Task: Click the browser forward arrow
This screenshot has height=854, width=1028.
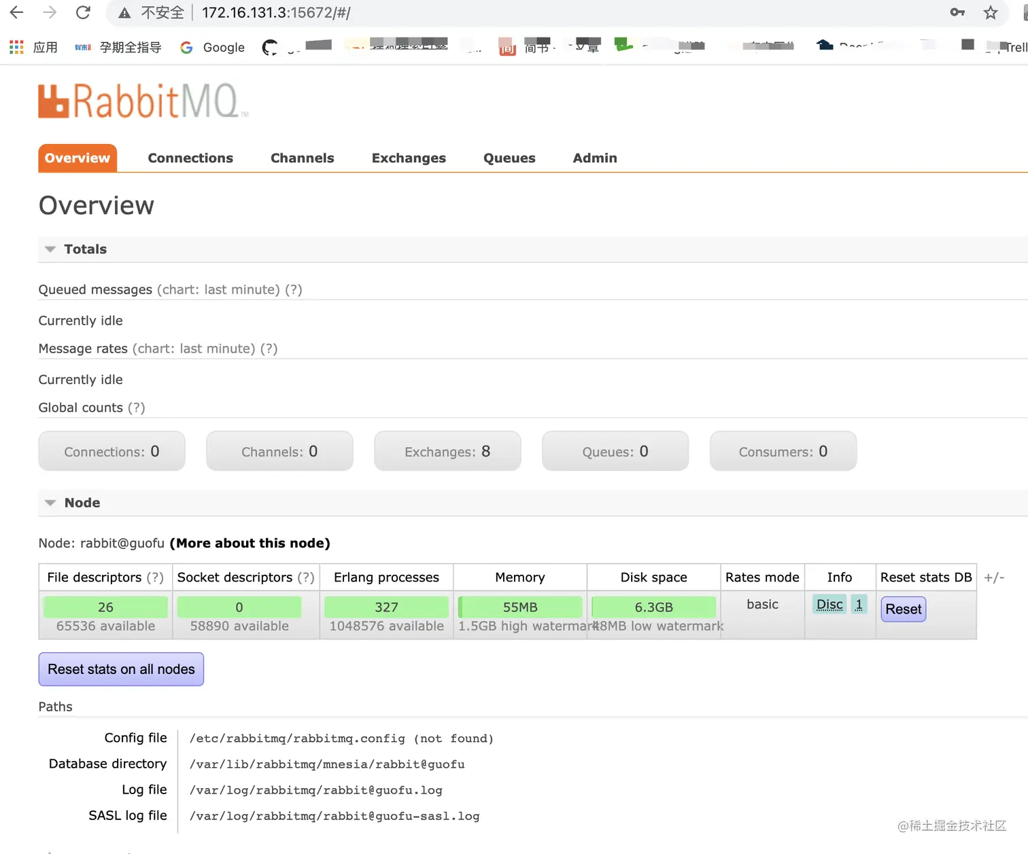Action: click(50, 12)
